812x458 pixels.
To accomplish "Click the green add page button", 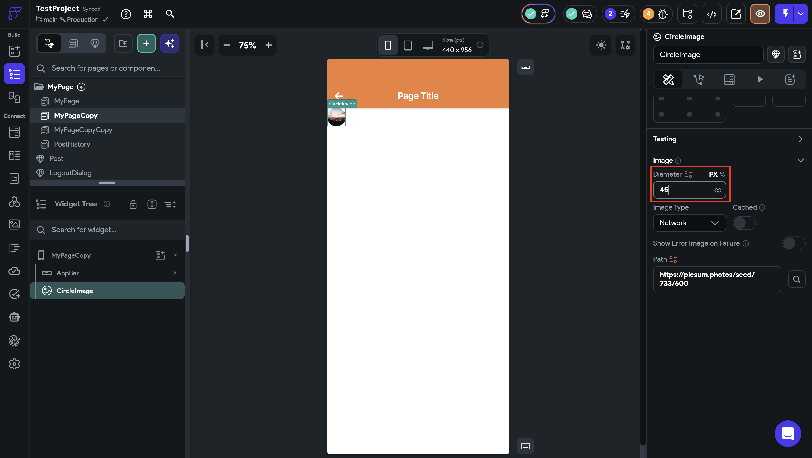I will (146, 43).
